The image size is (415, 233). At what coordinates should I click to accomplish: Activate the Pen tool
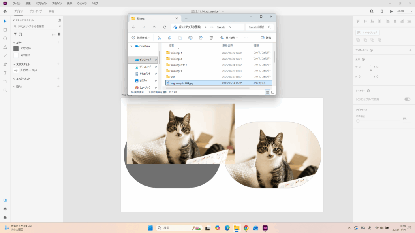click(5, 64)
